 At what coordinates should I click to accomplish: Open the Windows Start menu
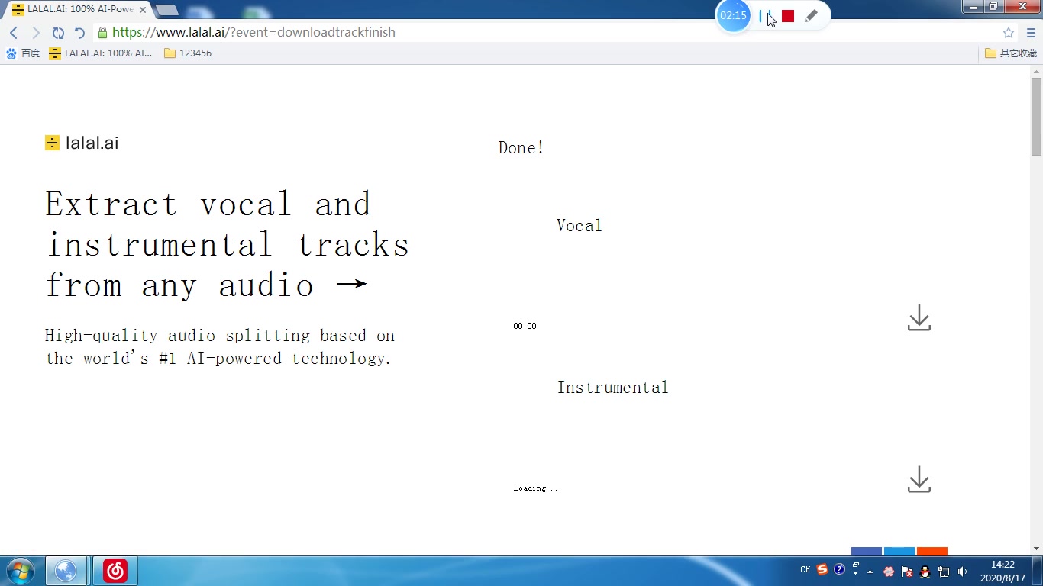pyautogui.click(x=20, y=571)
